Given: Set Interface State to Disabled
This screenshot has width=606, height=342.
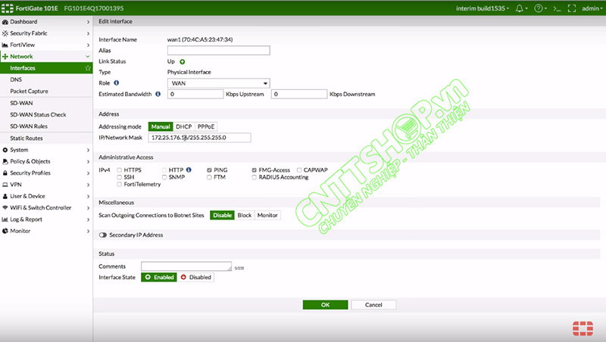Looking at the screenshot, I should (x=195, y=277).
